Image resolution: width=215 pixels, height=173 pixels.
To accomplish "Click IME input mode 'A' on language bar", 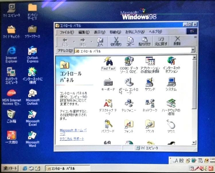I will coord(176,161).
